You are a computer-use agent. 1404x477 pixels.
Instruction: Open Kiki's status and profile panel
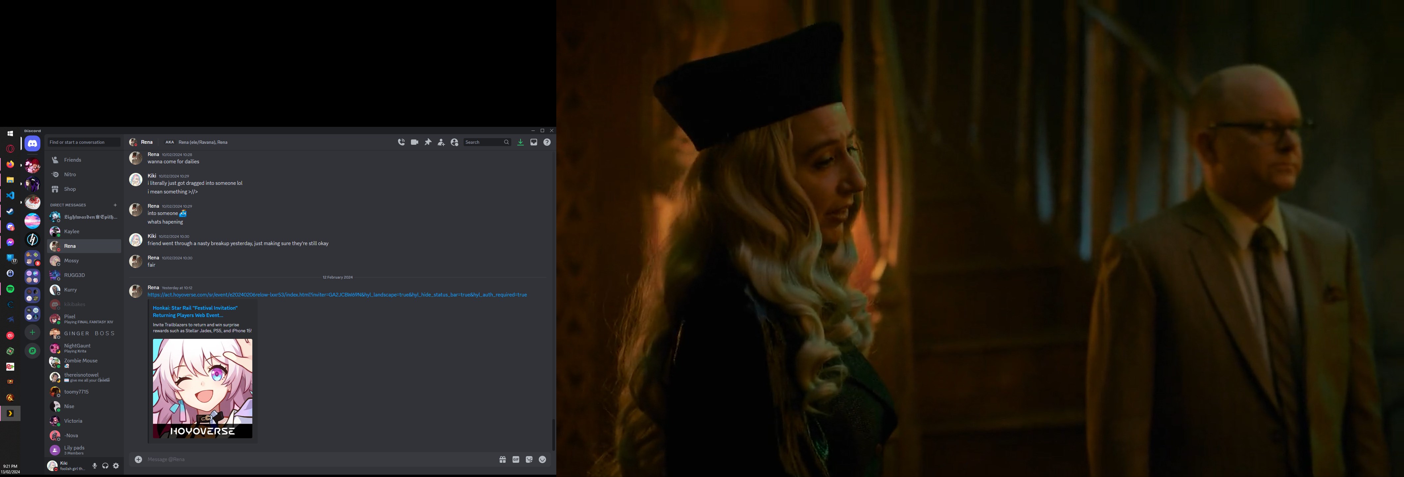pos(67,466)
